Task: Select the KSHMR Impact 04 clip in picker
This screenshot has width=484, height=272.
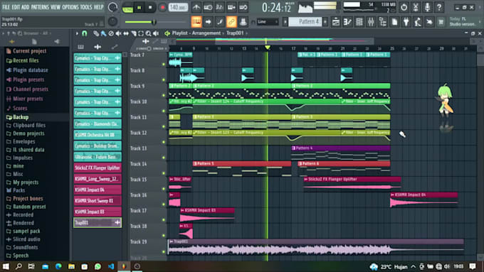Action: [98, 190]
